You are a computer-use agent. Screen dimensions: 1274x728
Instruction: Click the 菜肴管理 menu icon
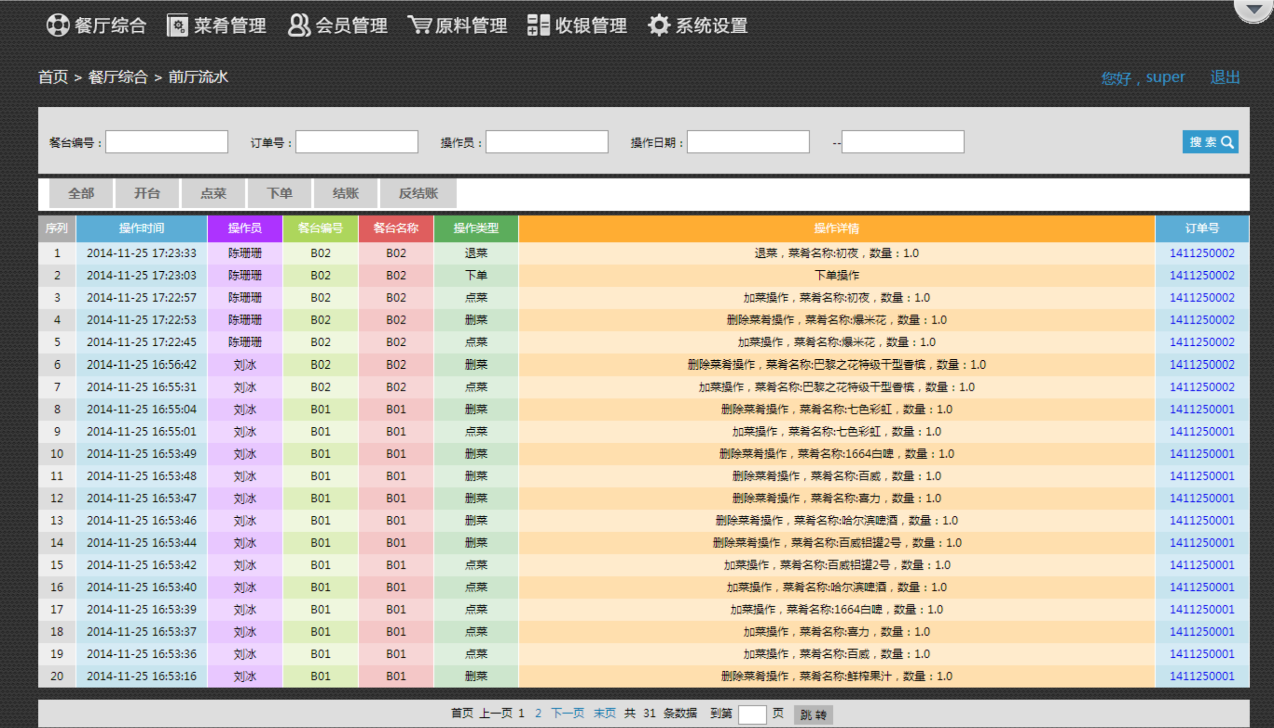point(178,25)
